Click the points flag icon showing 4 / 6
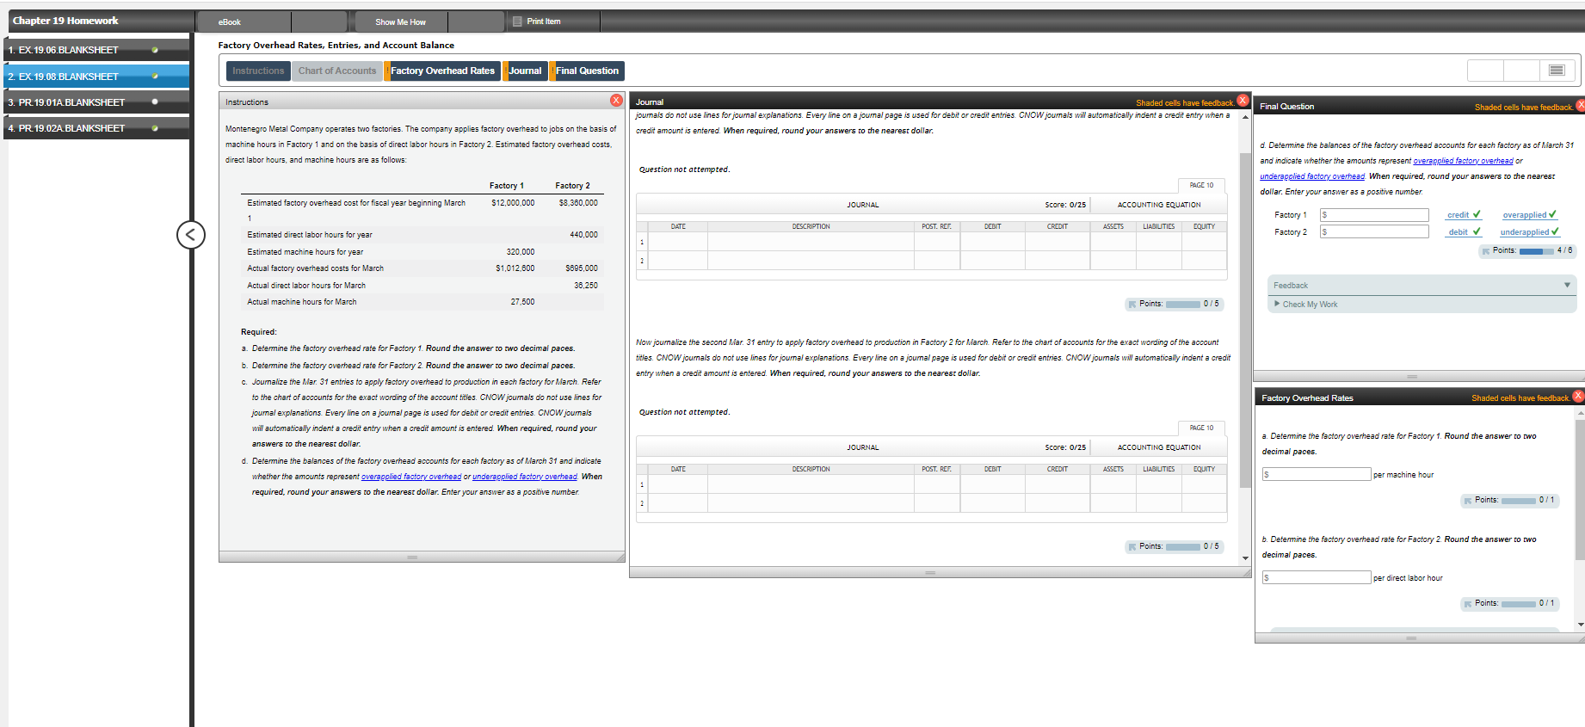Screen dimensions: 1585x727 click(x=1486, y=251)
